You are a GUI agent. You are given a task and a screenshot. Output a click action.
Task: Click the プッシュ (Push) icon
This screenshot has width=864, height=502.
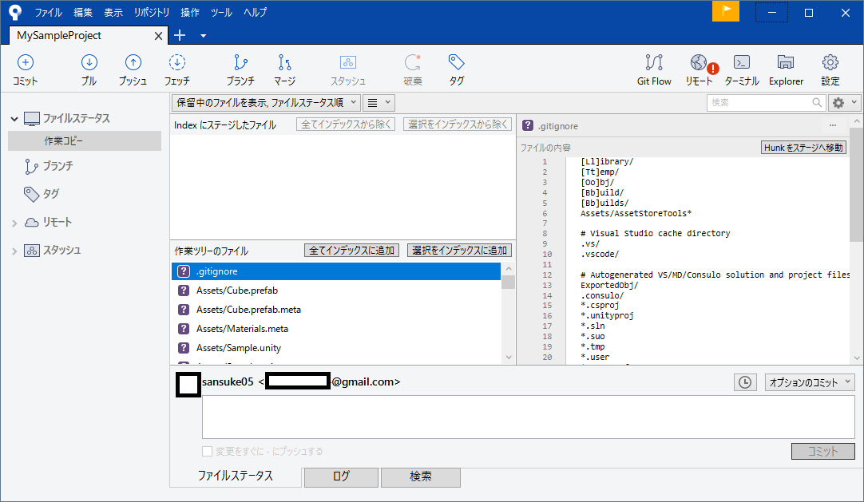click(x=133, y=69)
